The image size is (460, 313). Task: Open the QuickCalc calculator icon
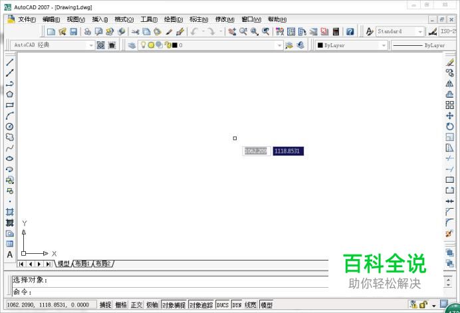(x=336, y=32)
